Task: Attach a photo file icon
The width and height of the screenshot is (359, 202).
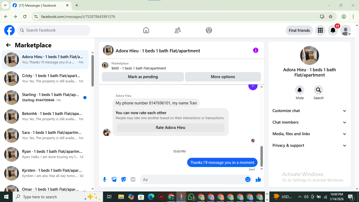Action: [114, 179]
